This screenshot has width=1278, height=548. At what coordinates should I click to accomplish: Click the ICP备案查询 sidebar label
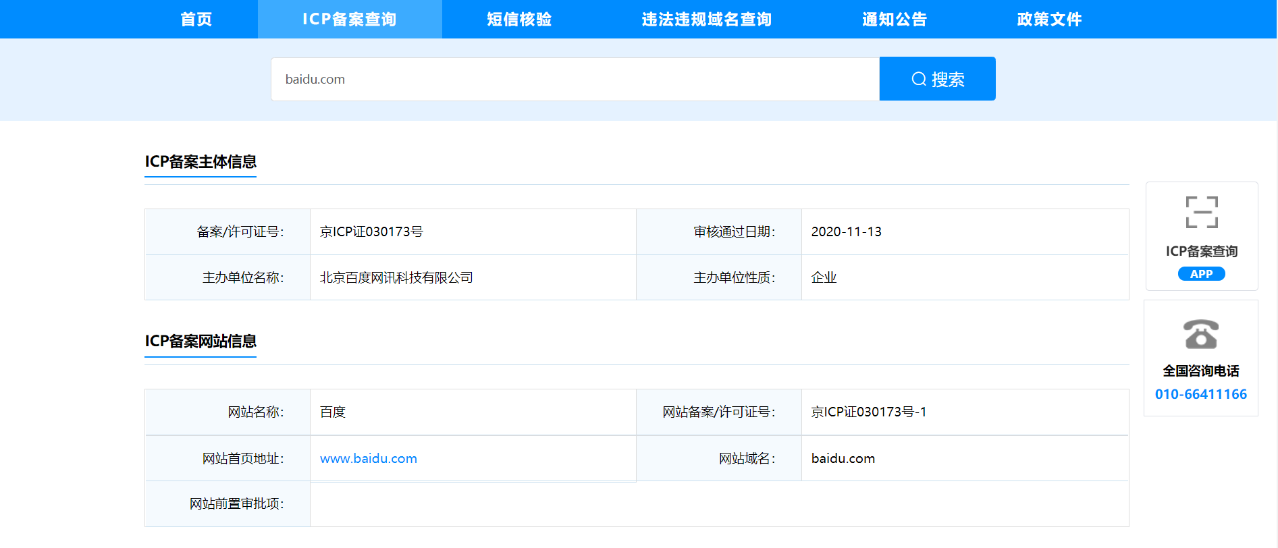click(1201, 251)
